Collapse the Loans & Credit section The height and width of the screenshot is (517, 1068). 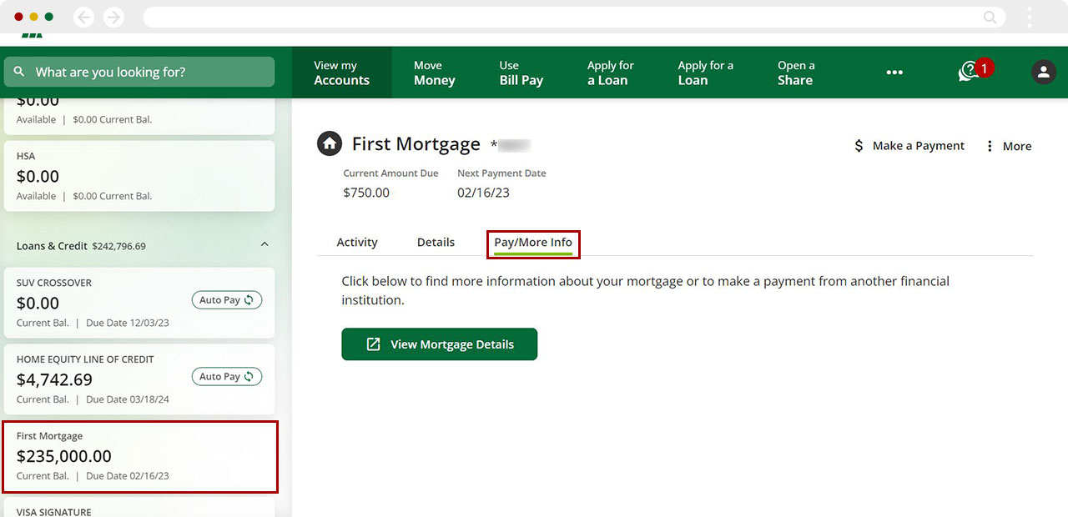tap(264, 244)
